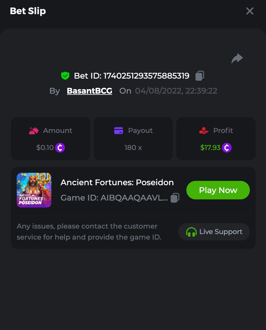Copy the Game ID

coord(175,198)
